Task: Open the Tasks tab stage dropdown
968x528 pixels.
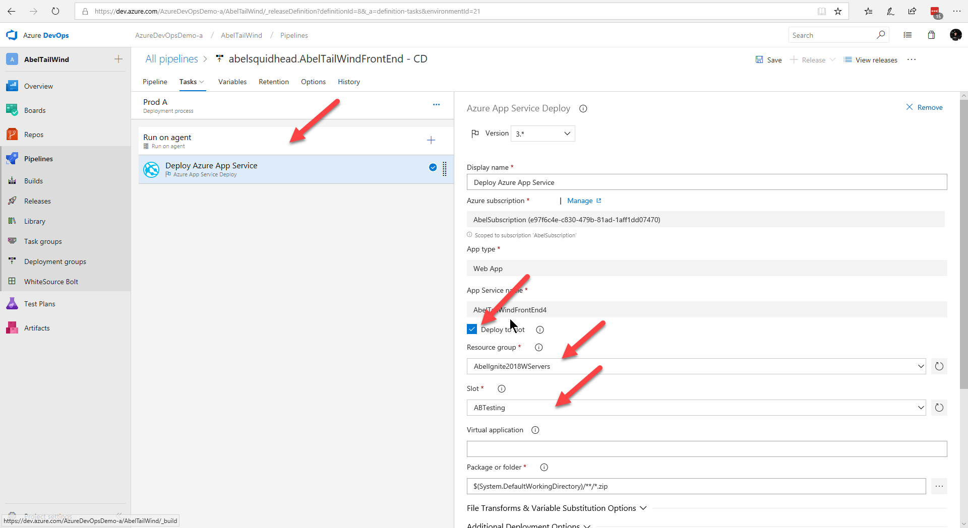Action: click(x=202, y=82)
